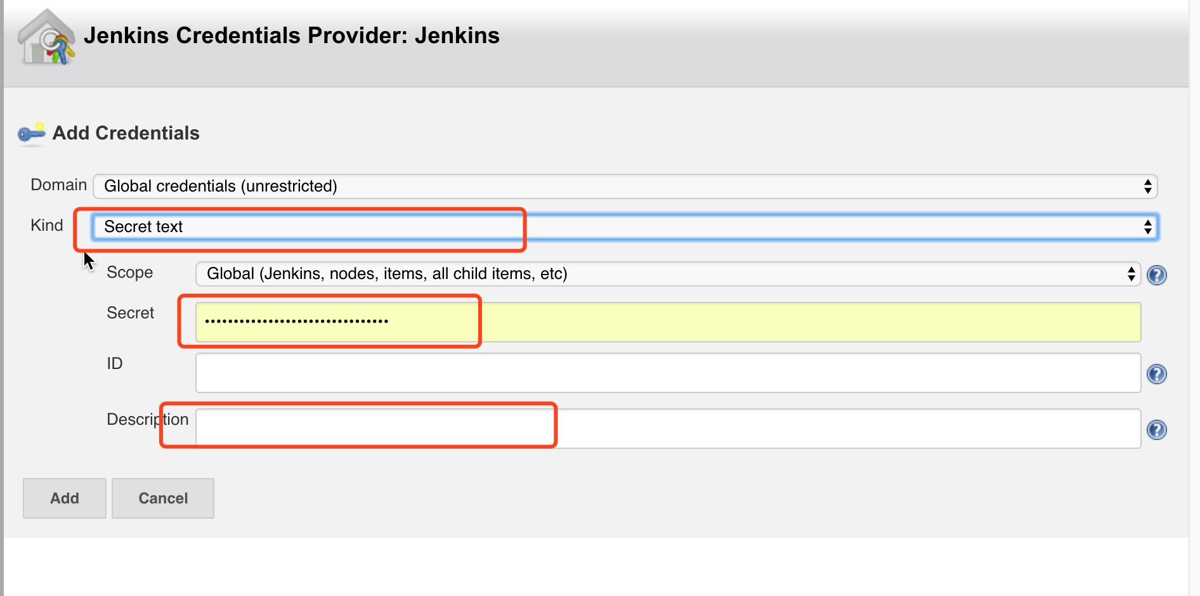1200x596 pixels.
Task: Focus the ID text field
Action: click(x=667, y=373)
